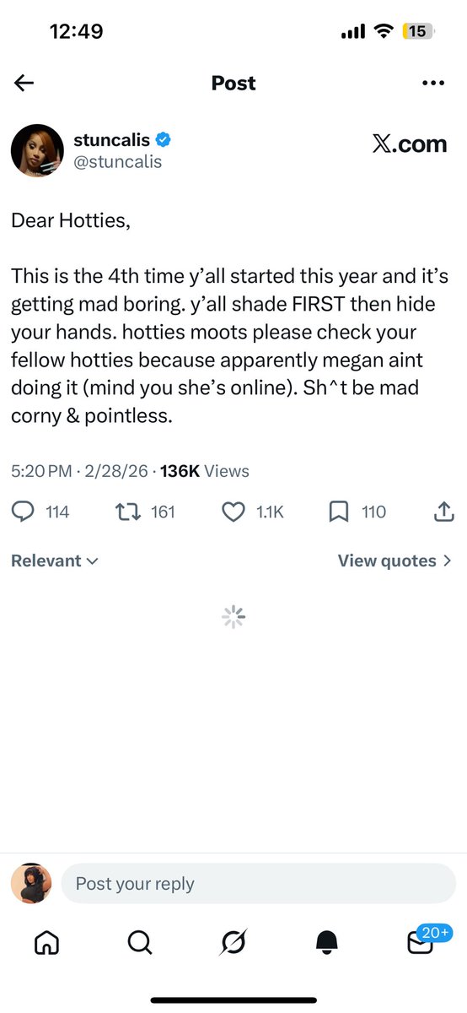Tap the share upload icon
This screenshot has height=1013, width=467.
[x=445, y=512]
